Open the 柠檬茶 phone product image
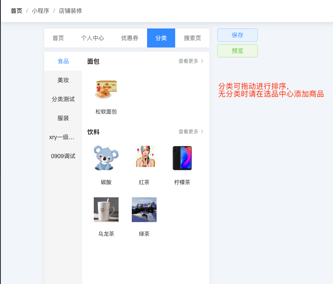 (x=182, y=158)
